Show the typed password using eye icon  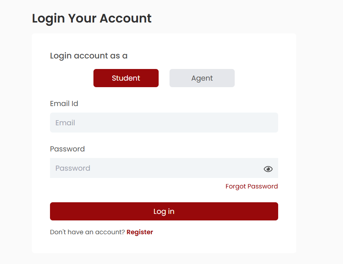pyautogui.click(x=268, y=169)
